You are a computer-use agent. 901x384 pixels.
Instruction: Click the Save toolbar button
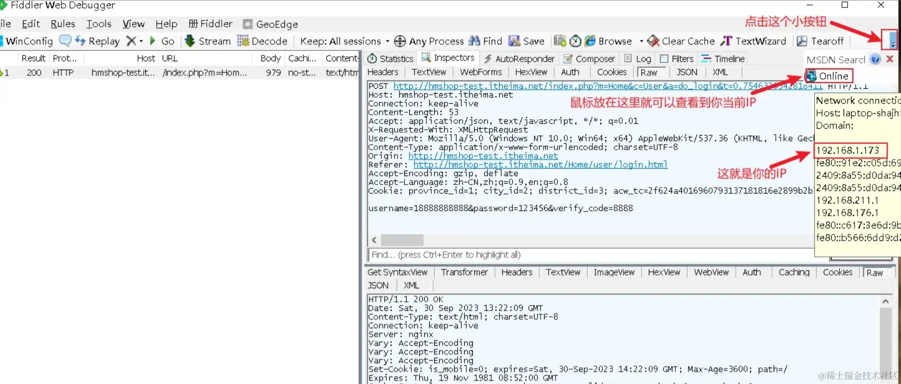[526, 41]
